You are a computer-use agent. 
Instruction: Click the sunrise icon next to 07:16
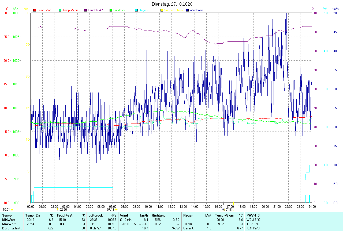click(116, 210)
